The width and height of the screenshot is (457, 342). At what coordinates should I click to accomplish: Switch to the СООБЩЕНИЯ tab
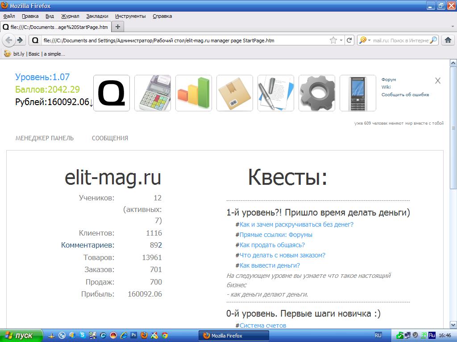click(110, 138)
